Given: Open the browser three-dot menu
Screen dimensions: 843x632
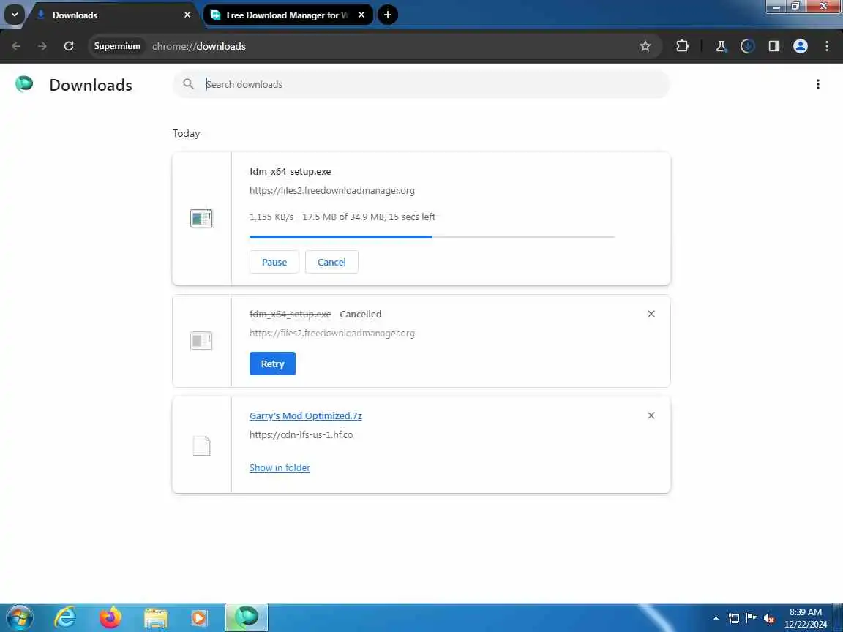Looking at the screenshot, I should (826, 46).
